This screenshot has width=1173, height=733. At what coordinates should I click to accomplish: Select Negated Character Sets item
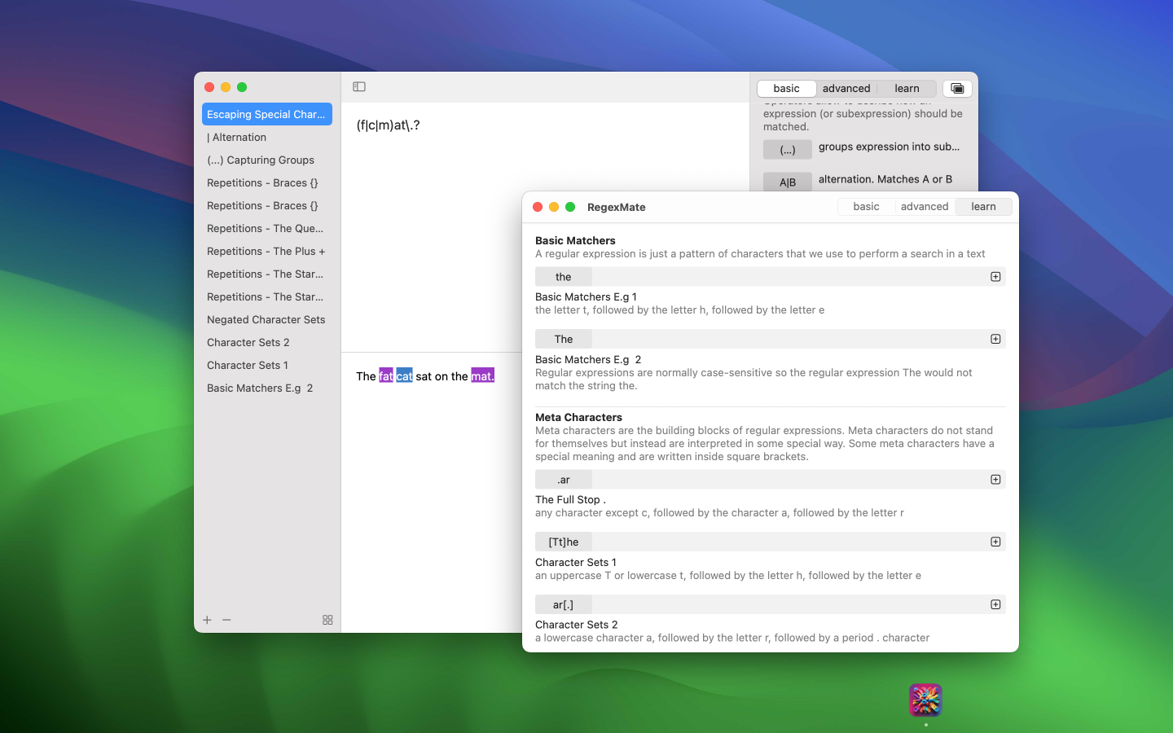click(267, 319)
